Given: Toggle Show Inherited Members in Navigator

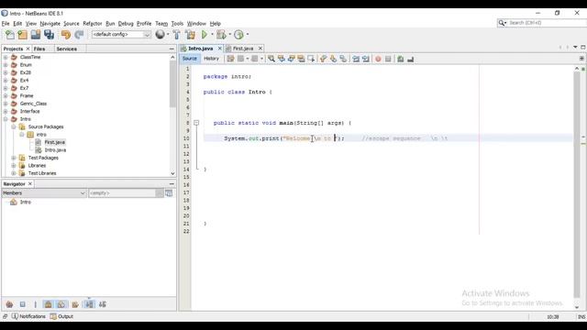Looking at the screenshot, I should click(9, 304).
